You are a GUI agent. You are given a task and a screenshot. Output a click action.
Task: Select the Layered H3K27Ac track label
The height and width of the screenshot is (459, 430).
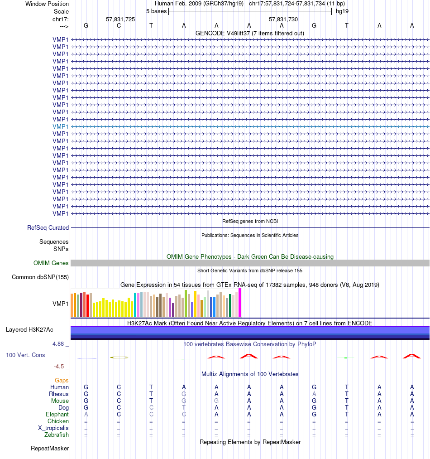[29, 329]
